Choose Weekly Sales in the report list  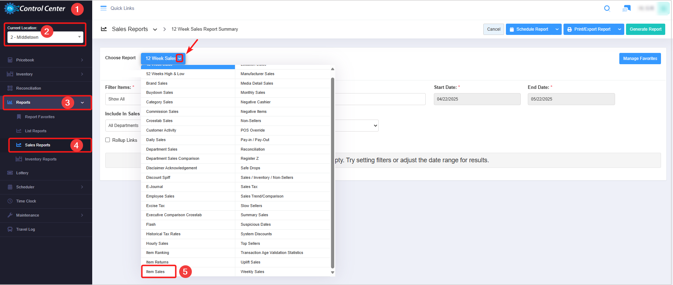coord(252,272)
